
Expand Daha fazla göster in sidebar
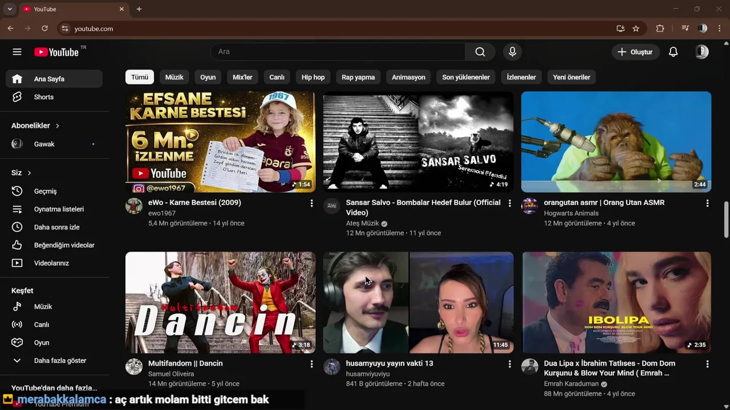click(54, 360)
